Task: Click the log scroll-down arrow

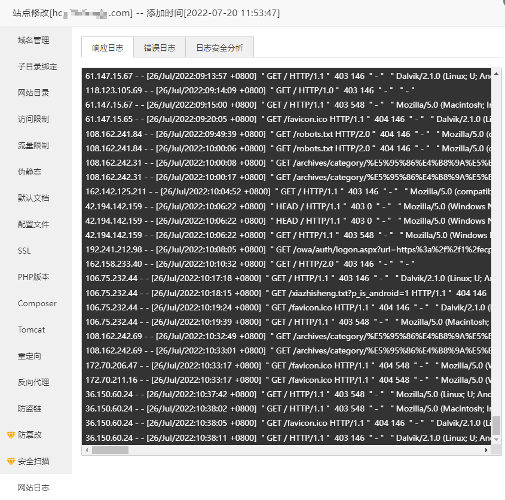Action: pos(496,440)
